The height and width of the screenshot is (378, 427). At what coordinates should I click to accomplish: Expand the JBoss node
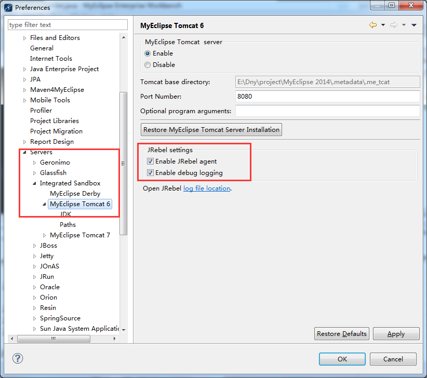[34, 246]
